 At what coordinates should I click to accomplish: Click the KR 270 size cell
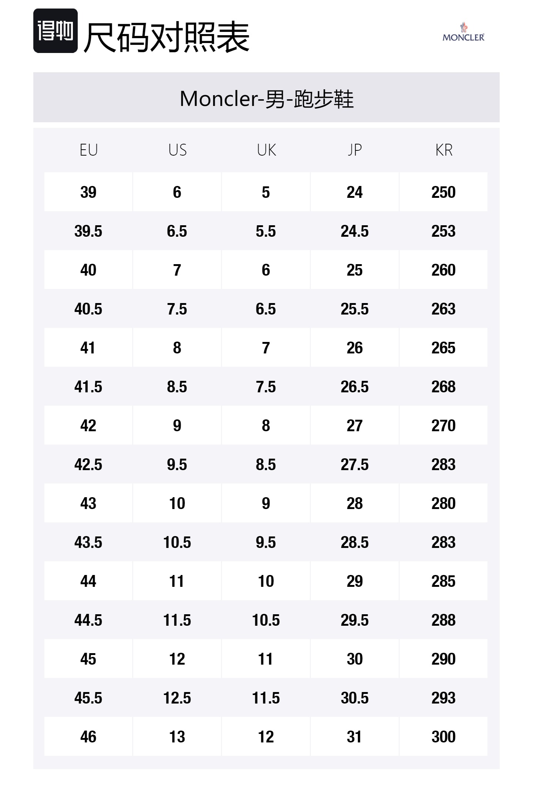443,426
